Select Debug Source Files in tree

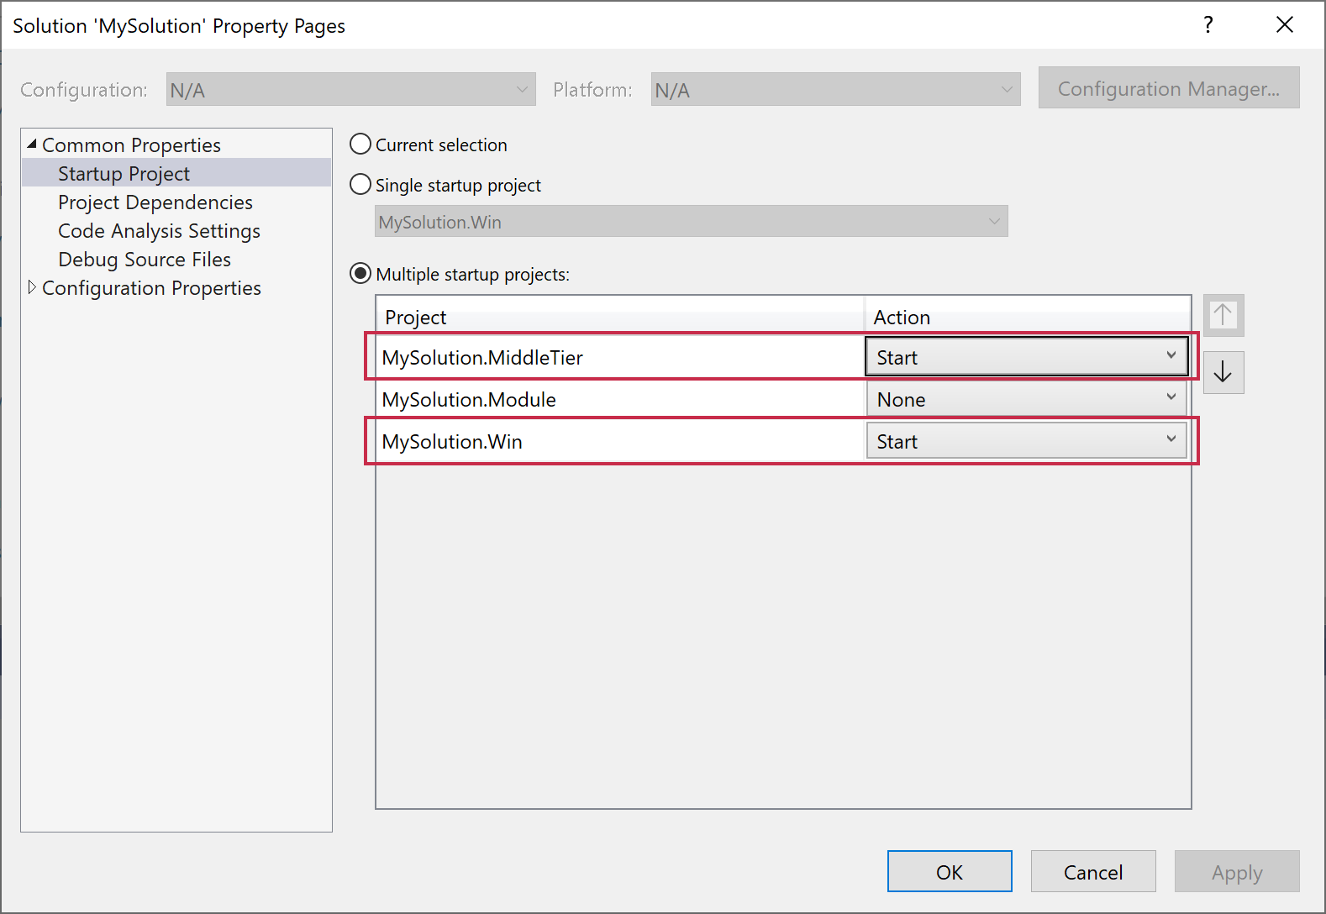tap(144, 260)
